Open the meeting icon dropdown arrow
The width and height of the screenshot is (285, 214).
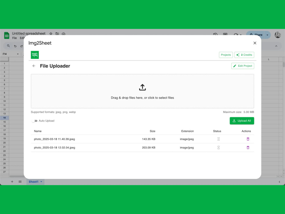241,35
